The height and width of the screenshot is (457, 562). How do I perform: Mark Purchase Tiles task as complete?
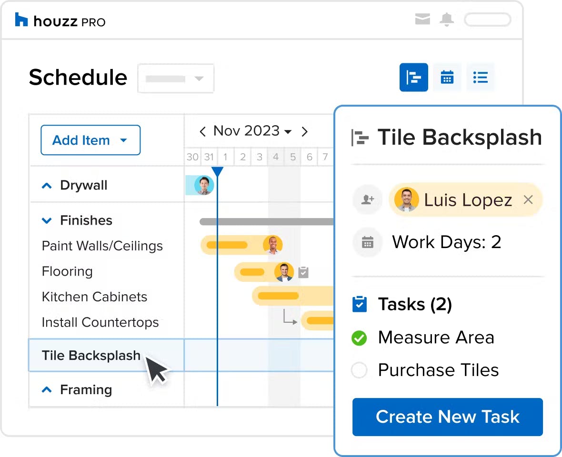click(359, 370)
